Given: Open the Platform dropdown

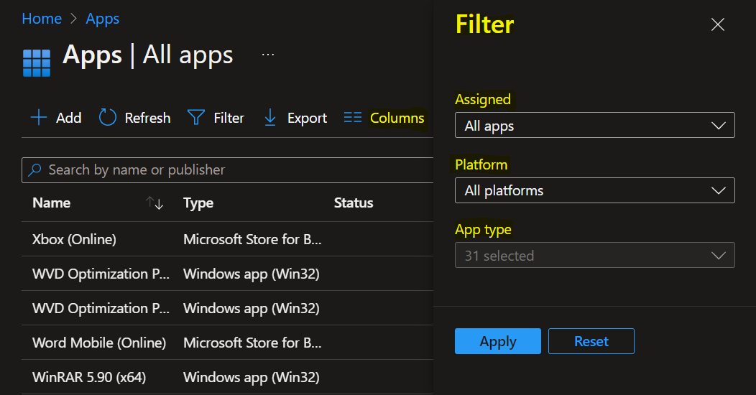Looking at the screenshot, I should [x=594, y=191].
